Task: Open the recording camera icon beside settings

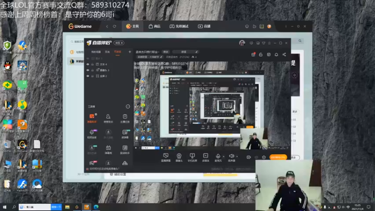Action: (x=249, y=157)
